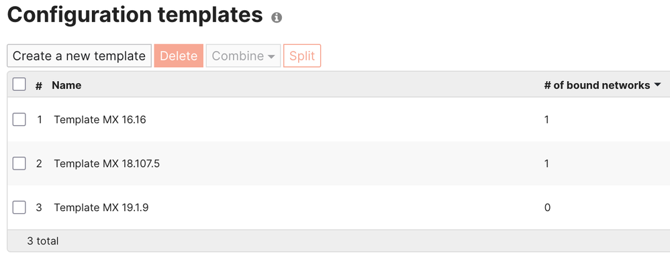The width and height of the screenshot is (670, 258).
Task: Select checkbox for Template MX 18.107.5
Action: pos(19,164)
